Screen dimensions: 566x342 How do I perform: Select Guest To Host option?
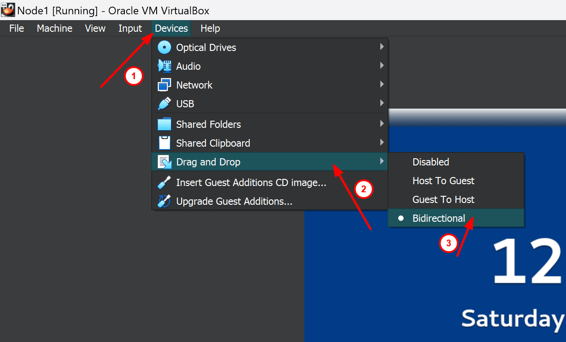pos(443,199)
